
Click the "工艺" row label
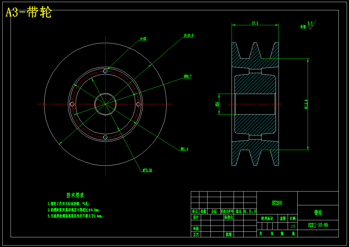(x=196, y=234)
